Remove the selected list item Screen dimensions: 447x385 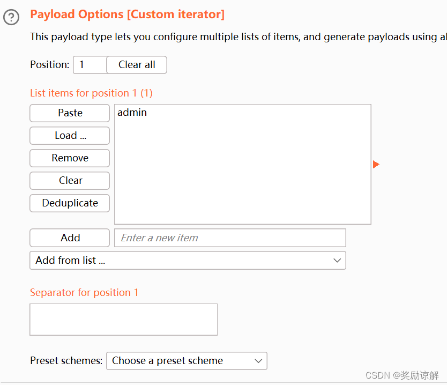click(70, 158)
